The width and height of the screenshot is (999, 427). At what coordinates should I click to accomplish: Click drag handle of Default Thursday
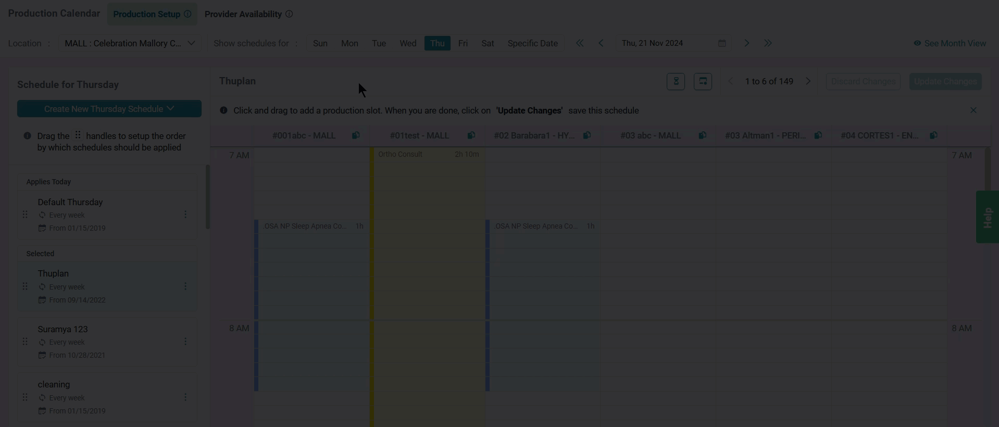click(25, 215)
